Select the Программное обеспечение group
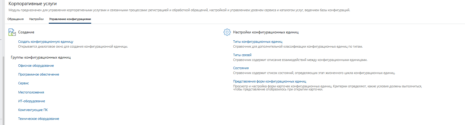The image size is (465, 125). [38, 74]
